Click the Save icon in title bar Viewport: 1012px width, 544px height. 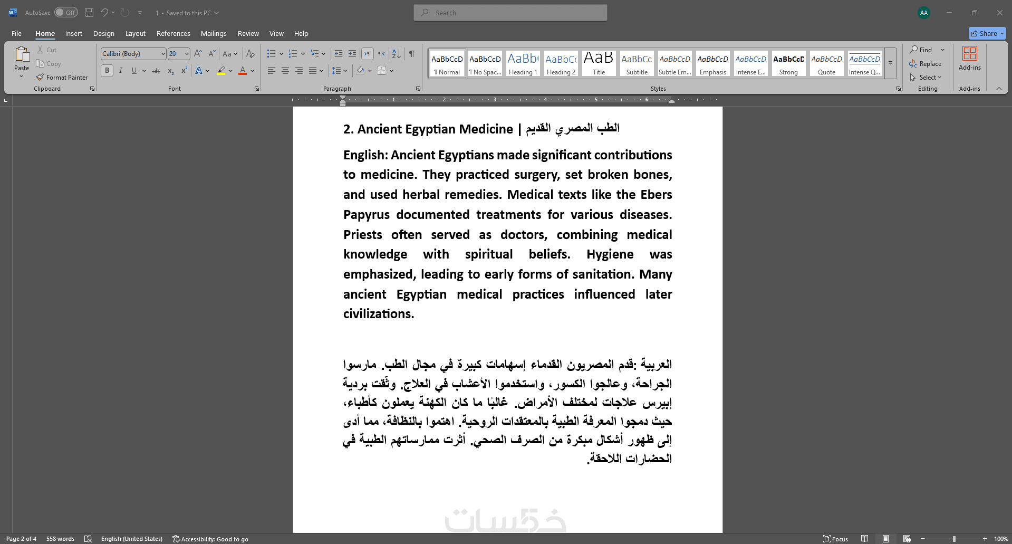(89, 13)
